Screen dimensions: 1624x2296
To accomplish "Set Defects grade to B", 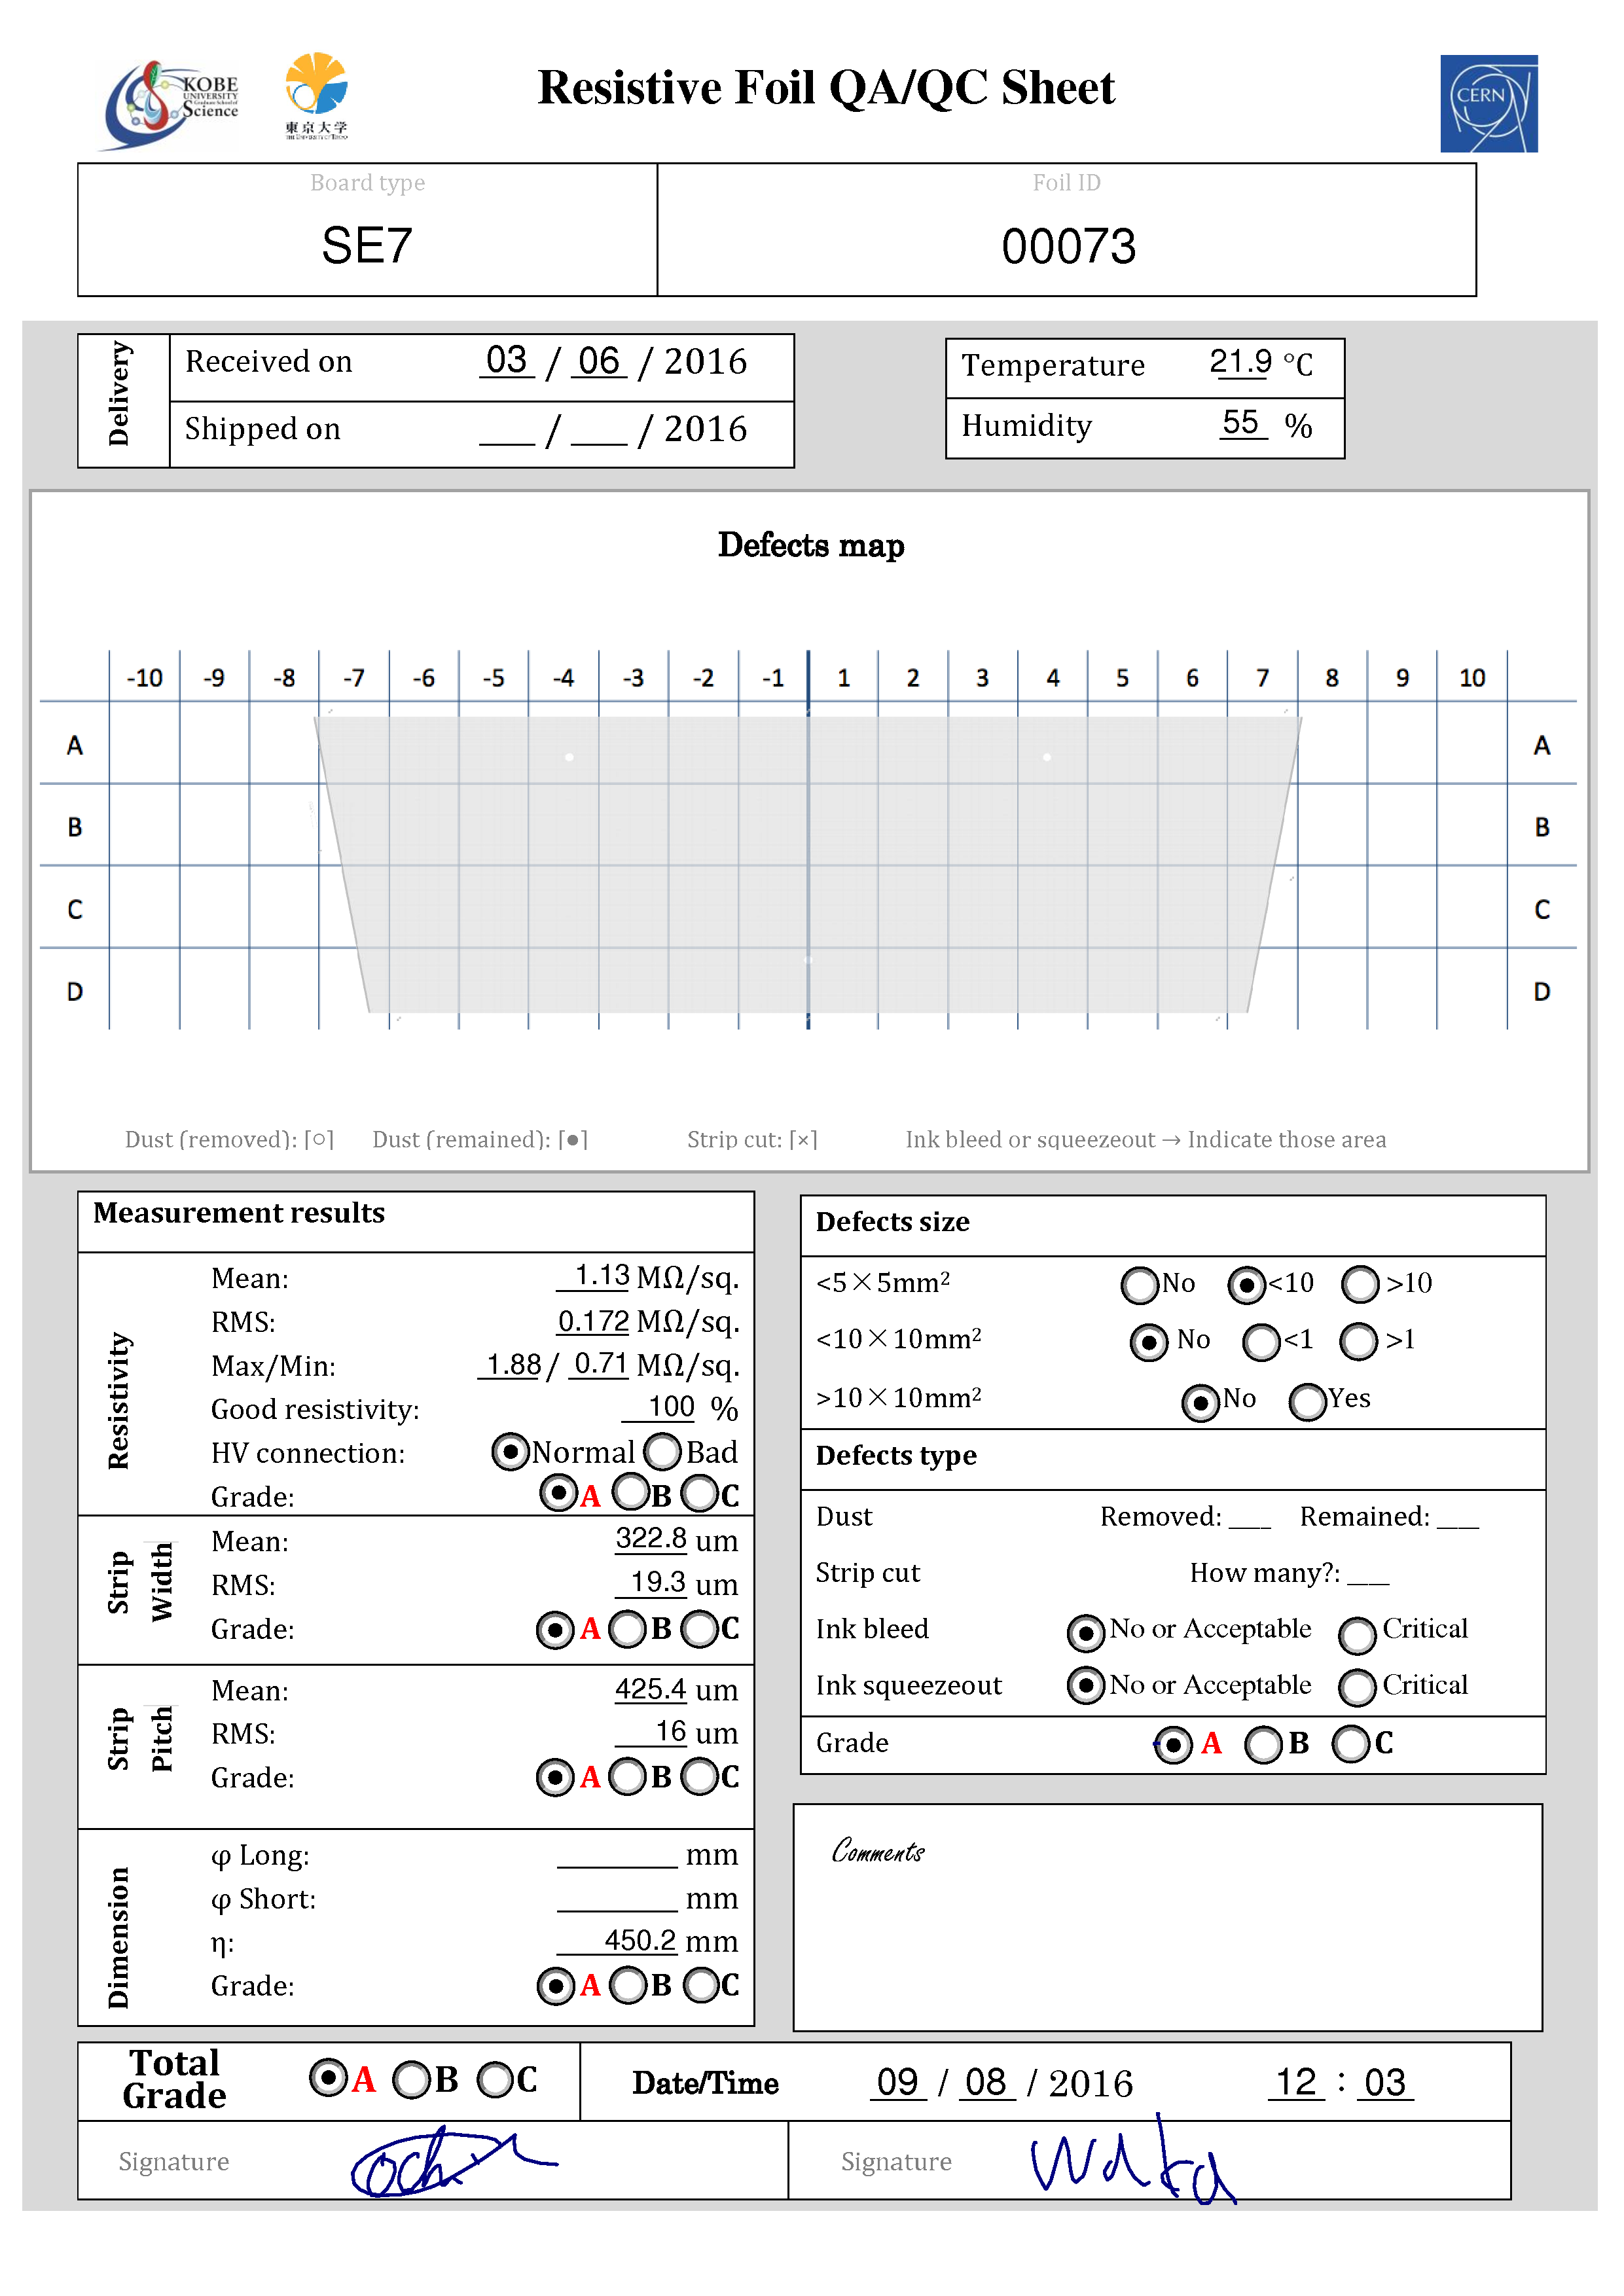I will [x=1264, y=1746].
